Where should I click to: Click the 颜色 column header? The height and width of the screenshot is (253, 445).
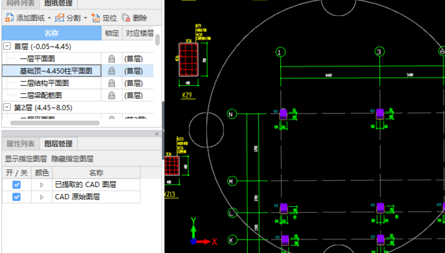coord(42,172)
